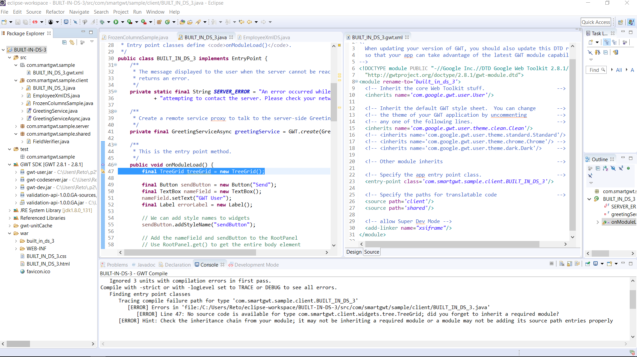The width and height of the screenshot is (637, 357).
Task: Toggle Link with Editor in Package Explorer
Action: [x=72, y=42]
